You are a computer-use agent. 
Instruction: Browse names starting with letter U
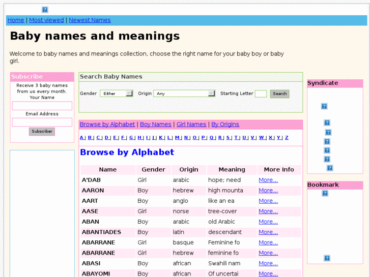pyautogui.click(x=244, y=137)
